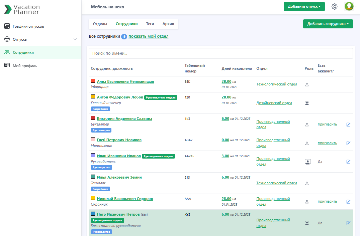Open the settings gear icon
The width and height of the screenshot is (360, 236).
coord(335,7)
